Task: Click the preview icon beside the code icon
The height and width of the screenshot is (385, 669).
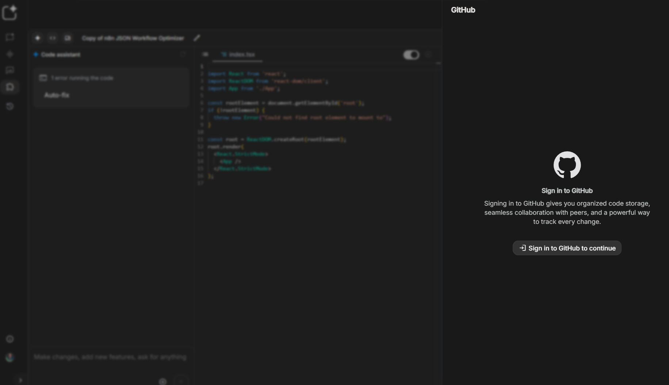Action: click(68, 38)
